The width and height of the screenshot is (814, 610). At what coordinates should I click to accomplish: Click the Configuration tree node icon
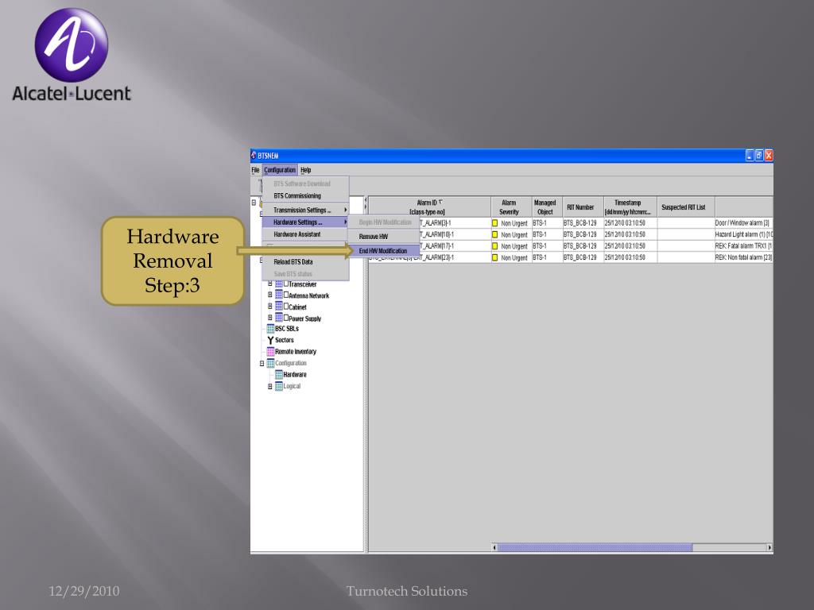coord(270,363)
